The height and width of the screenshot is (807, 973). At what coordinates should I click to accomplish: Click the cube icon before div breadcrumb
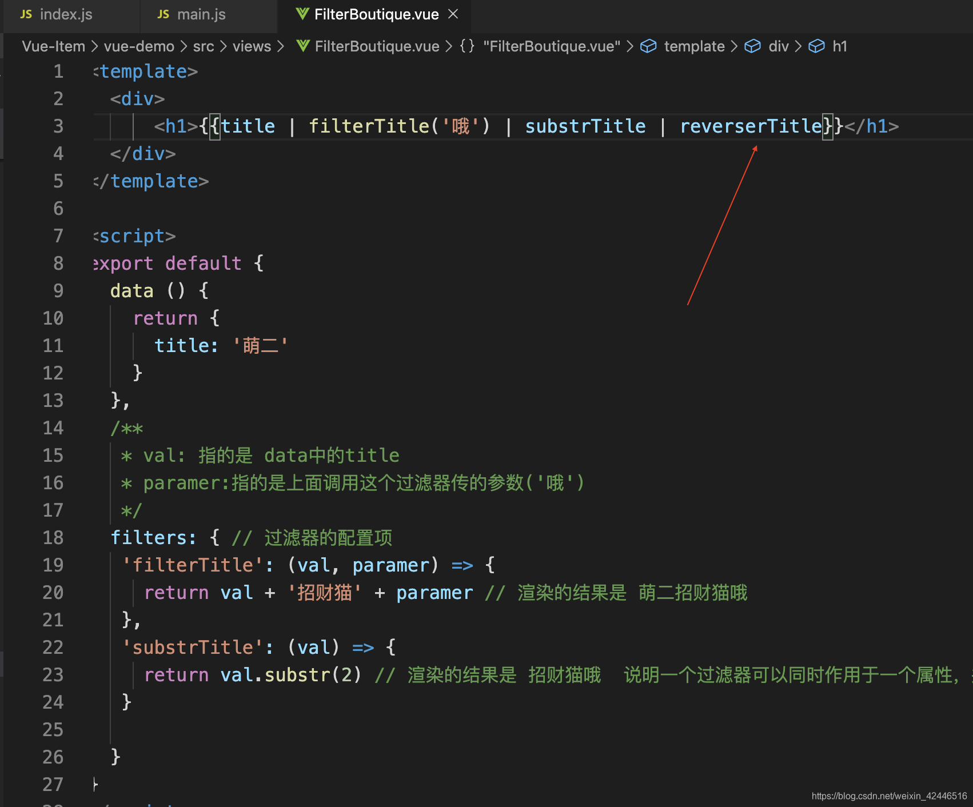(x=752, y=46)
